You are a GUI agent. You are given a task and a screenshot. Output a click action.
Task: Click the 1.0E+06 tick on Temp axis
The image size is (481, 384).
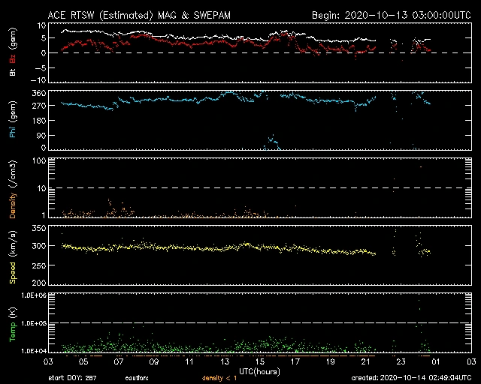click(28, 295)
